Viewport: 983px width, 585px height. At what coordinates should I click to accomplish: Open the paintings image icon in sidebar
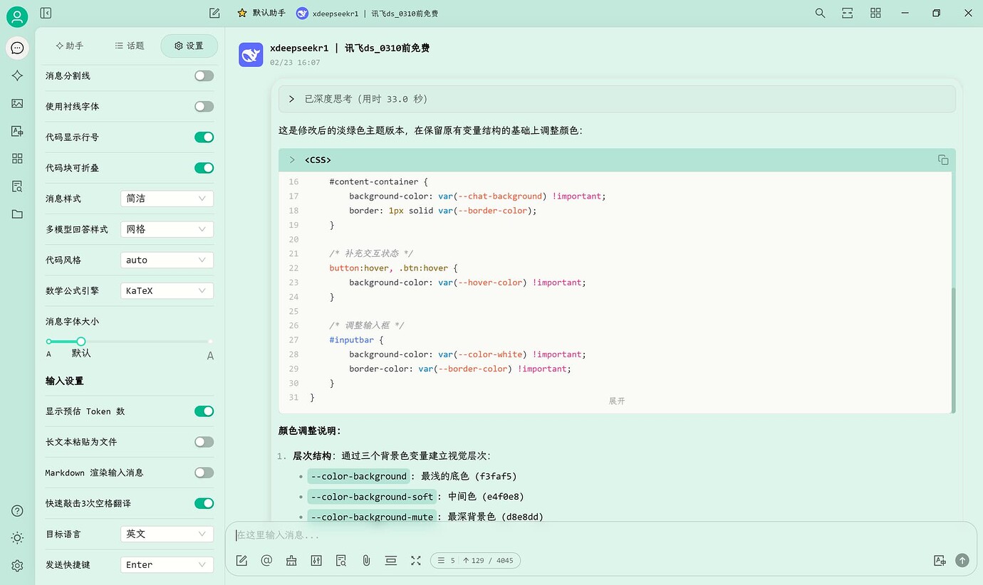pyautogui.click(x=18, y=103)
